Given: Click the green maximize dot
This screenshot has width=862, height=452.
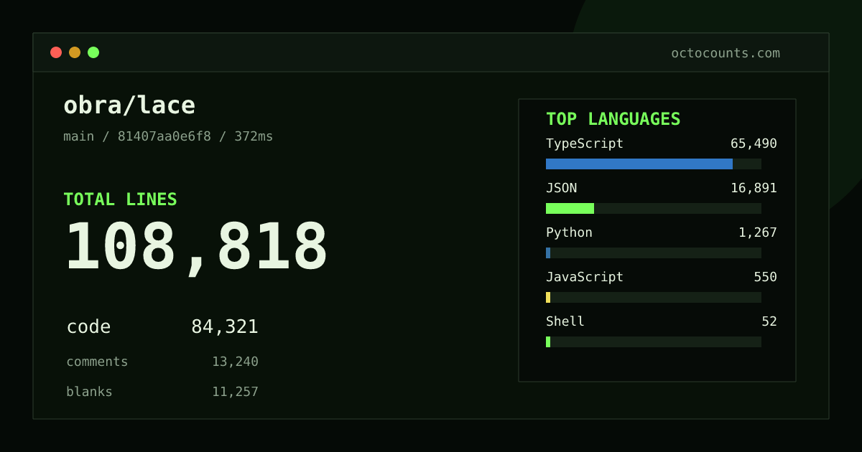Looking at the screenshot, I should [93, 52].
